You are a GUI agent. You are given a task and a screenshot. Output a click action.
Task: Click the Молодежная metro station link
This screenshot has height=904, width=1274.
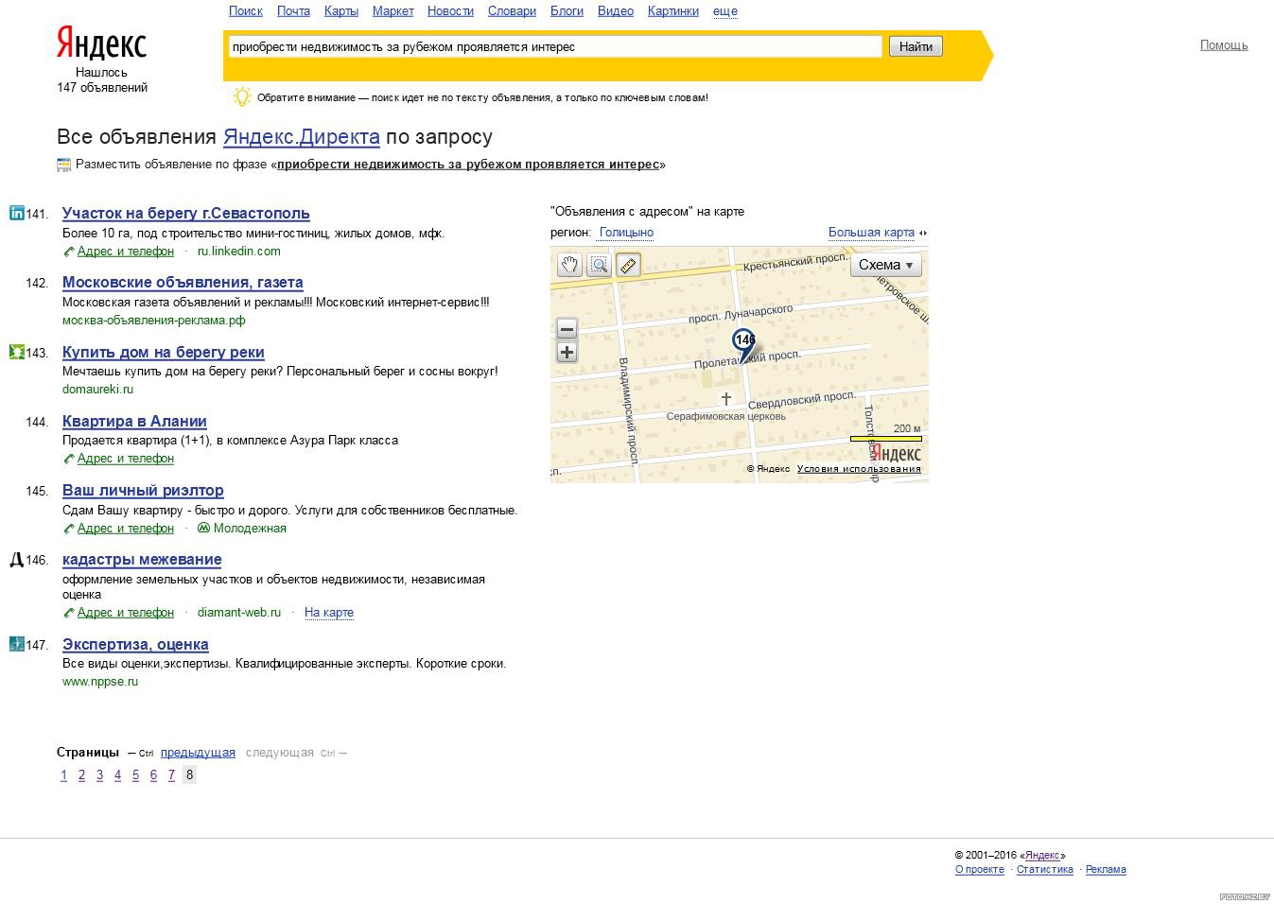click(x=250, y=529)
